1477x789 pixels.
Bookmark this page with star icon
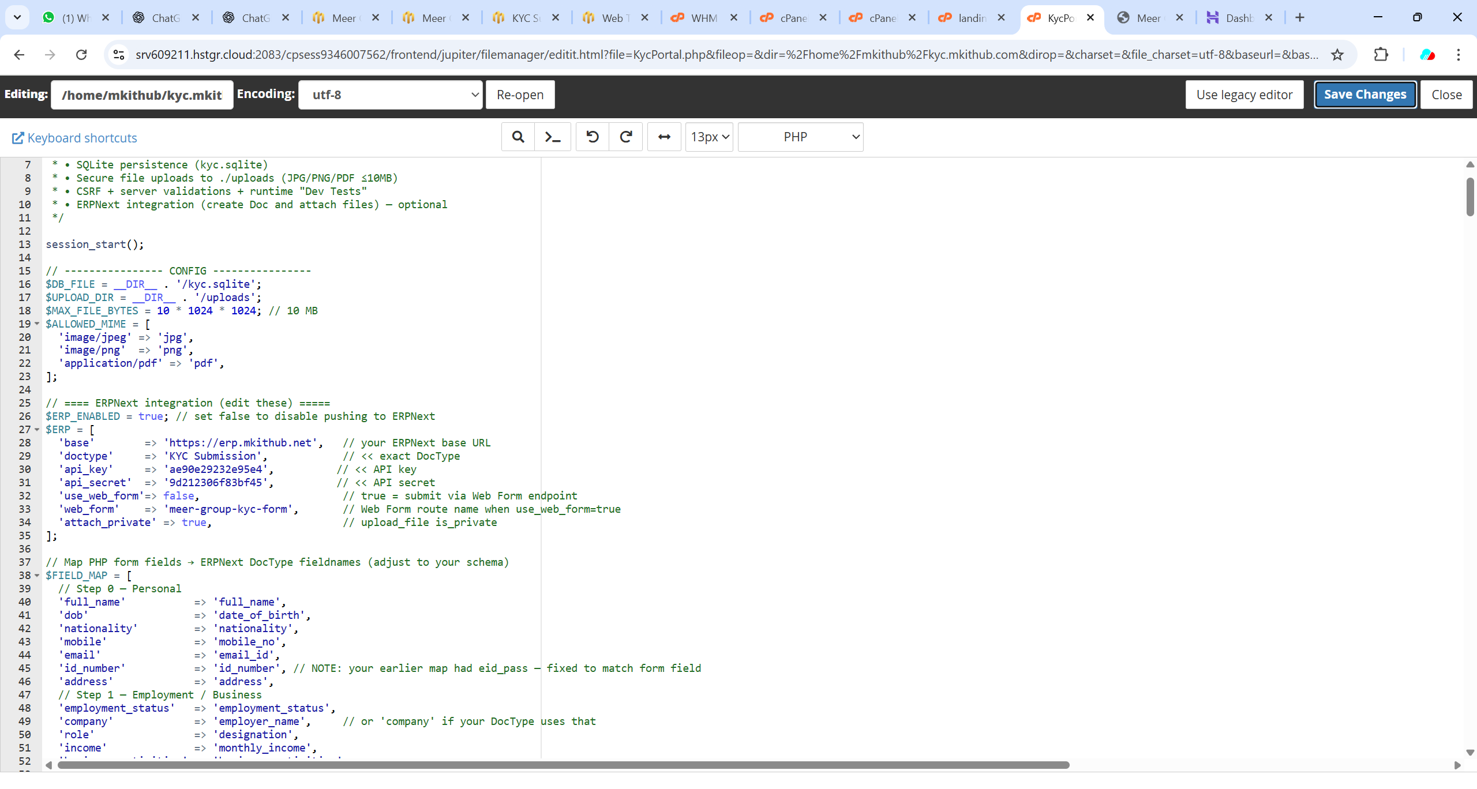(x=1337, y=55)
